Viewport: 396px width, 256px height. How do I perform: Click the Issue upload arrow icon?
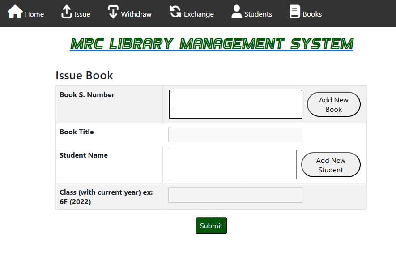click(x=66, y=12)
